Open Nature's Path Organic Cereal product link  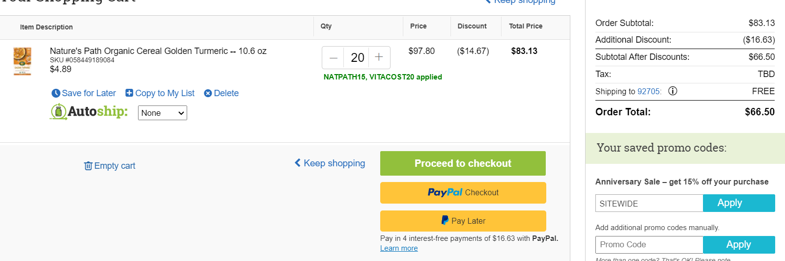tap(158, 51)
